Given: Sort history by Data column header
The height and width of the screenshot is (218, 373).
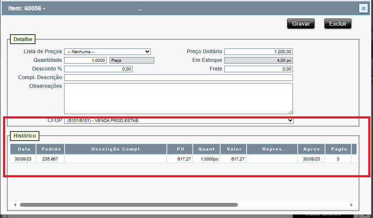Looking at the screenshot, I should click(x=24, y=149).
